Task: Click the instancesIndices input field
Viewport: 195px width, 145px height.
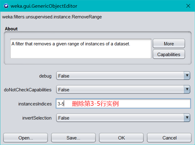Action: [x=123, y=104]
